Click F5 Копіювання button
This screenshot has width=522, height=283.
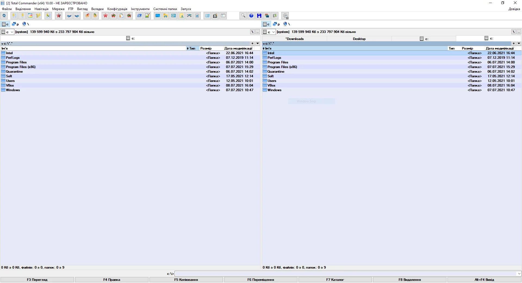pos(186,280)
